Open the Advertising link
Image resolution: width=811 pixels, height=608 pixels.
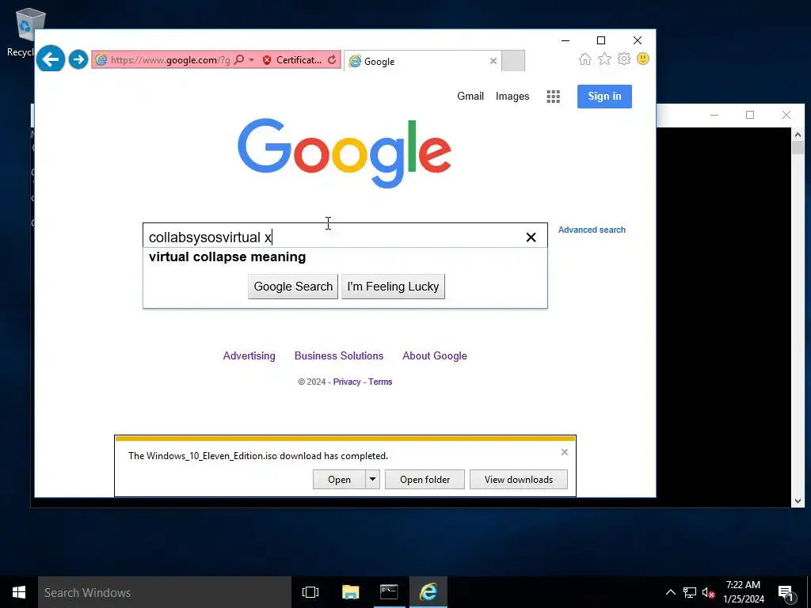[249, 355]
